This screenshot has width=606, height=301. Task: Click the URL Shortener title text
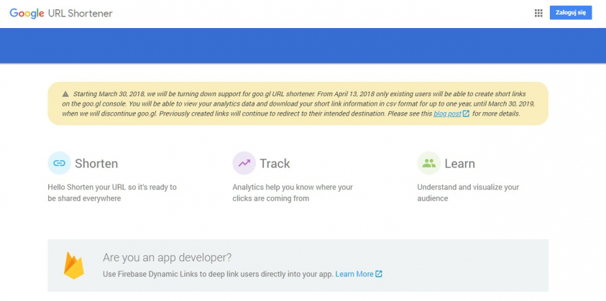[x=80, y=13]
